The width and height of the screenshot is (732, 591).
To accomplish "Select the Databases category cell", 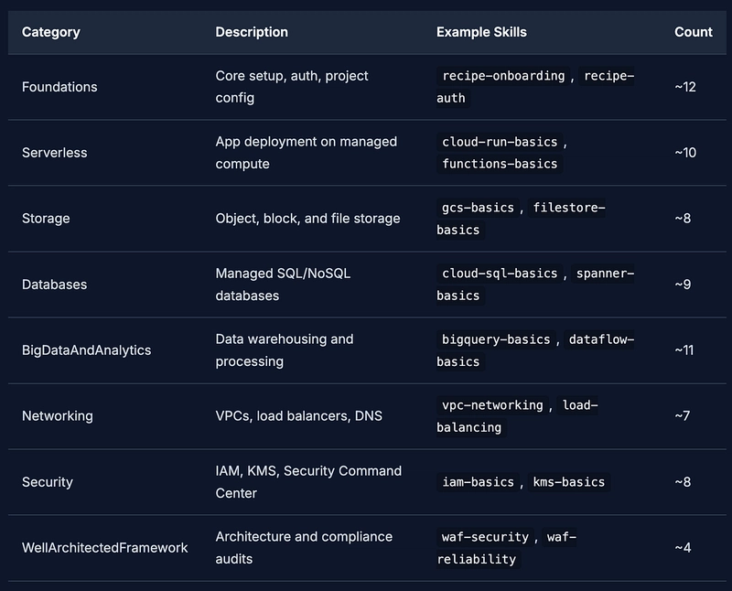I will [x=55, y=285].
